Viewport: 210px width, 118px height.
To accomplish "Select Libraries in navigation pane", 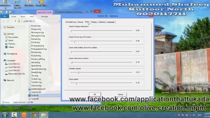I will point(10,34).
